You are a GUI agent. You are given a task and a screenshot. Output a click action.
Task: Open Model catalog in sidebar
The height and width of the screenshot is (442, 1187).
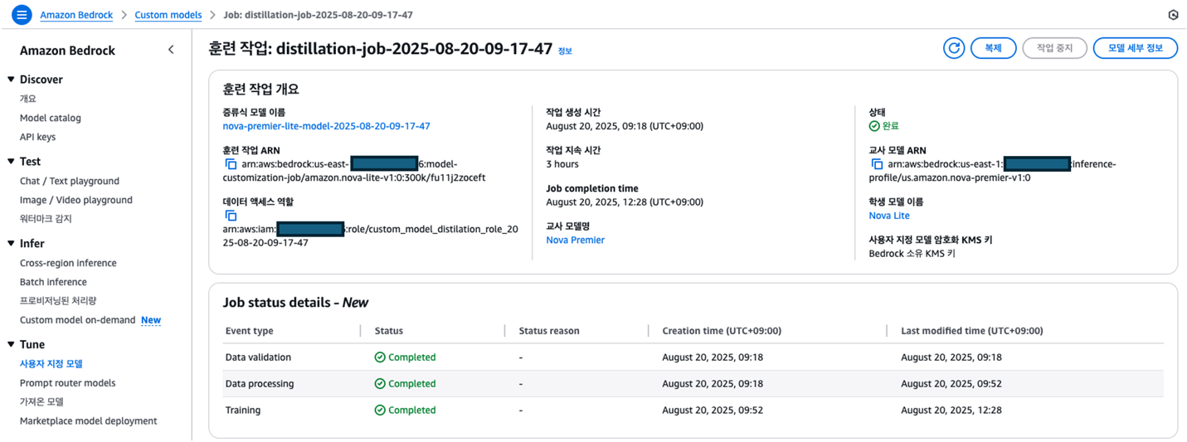(51, 118)
